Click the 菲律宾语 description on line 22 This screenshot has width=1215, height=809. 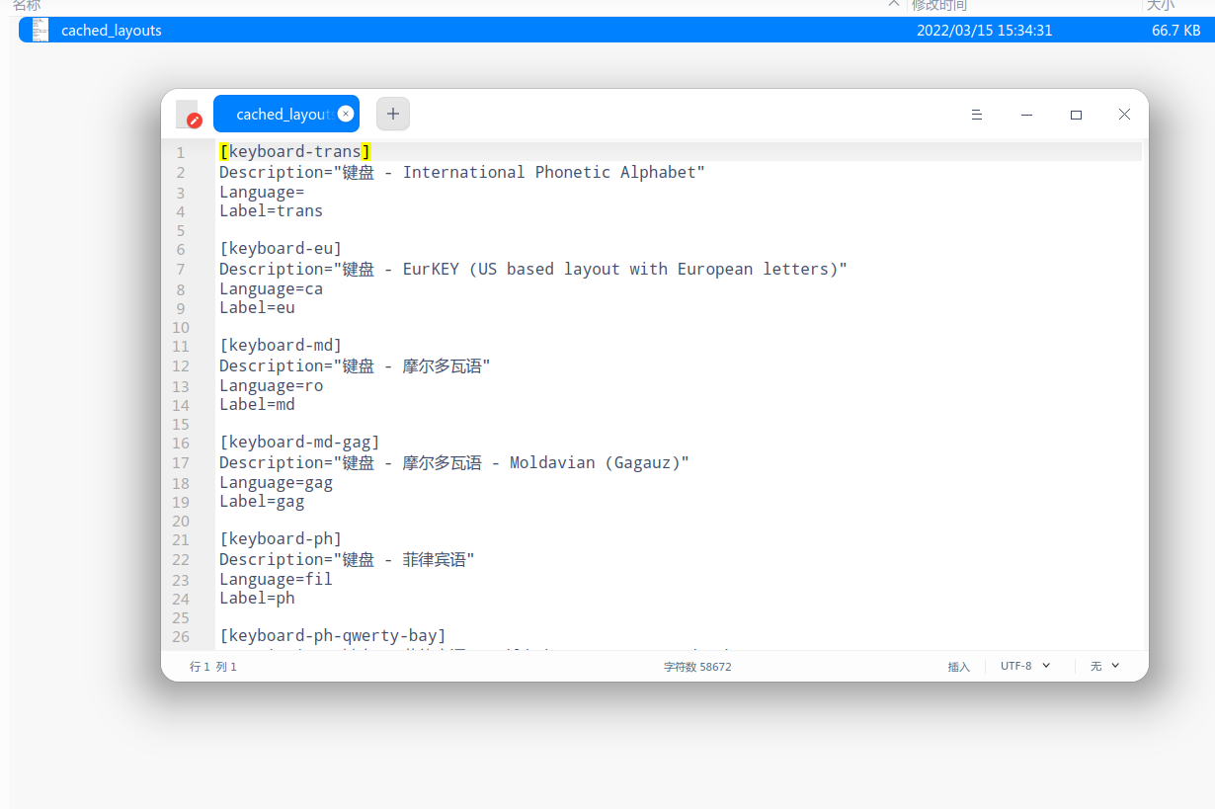(x=347, y=559)
